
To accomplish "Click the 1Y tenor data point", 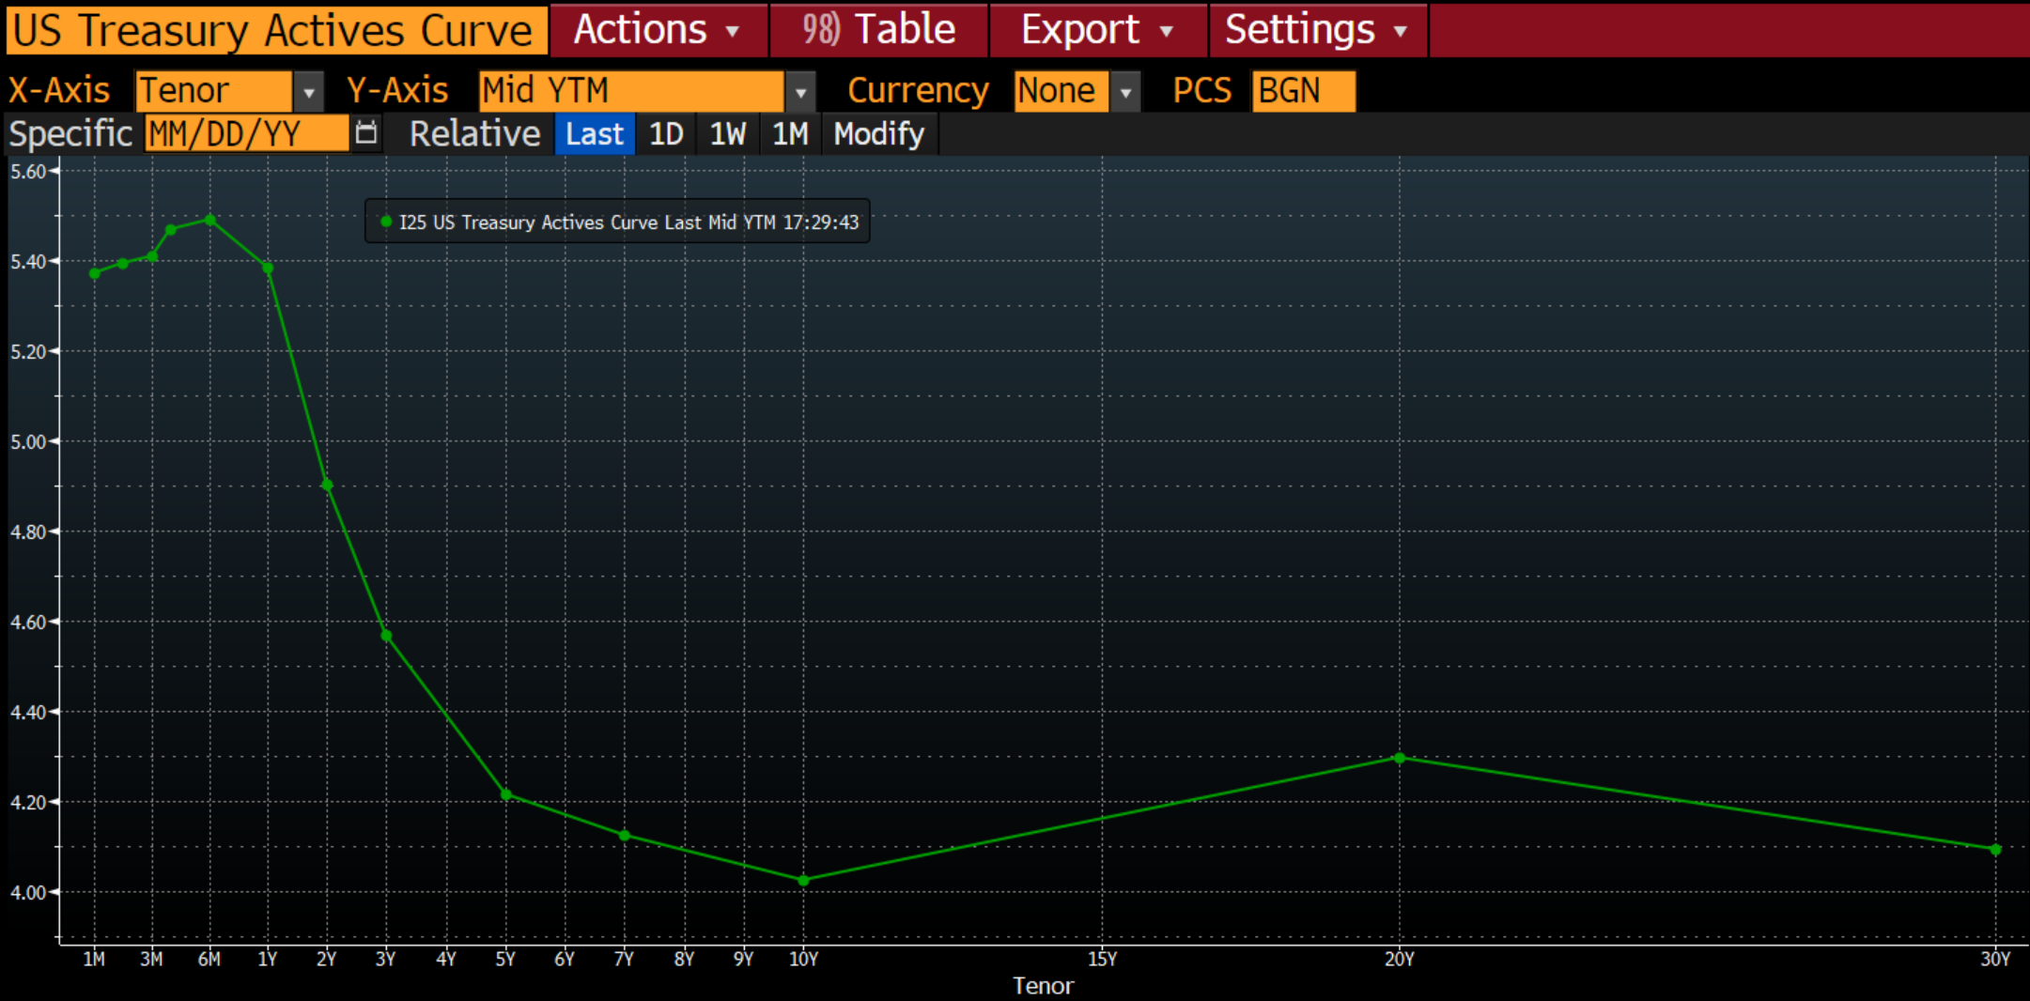I will 269,269.
